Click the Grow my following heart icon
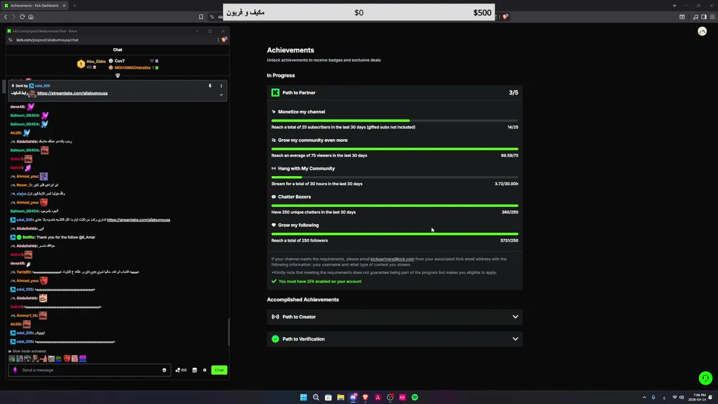The image size is (718, 404). tap(274, 226)
